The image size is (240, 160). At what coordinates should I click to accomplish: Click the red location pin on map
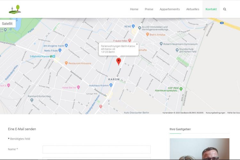coord(118,61)
